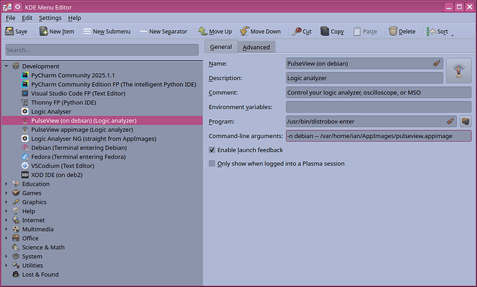Open the Sort dropdown arrow

click(x=452, y=35)
